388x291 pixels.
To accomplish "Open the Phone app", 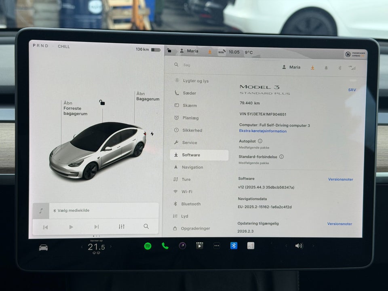I will [x=164, y=245].
